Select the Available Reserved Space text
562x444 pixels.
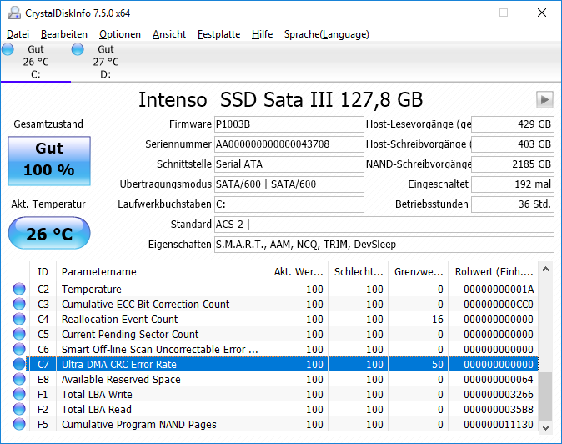point(121,380)
